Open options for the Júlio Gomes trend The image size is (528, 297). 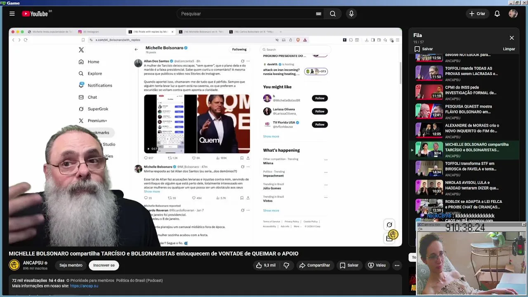tap(326, 185)
